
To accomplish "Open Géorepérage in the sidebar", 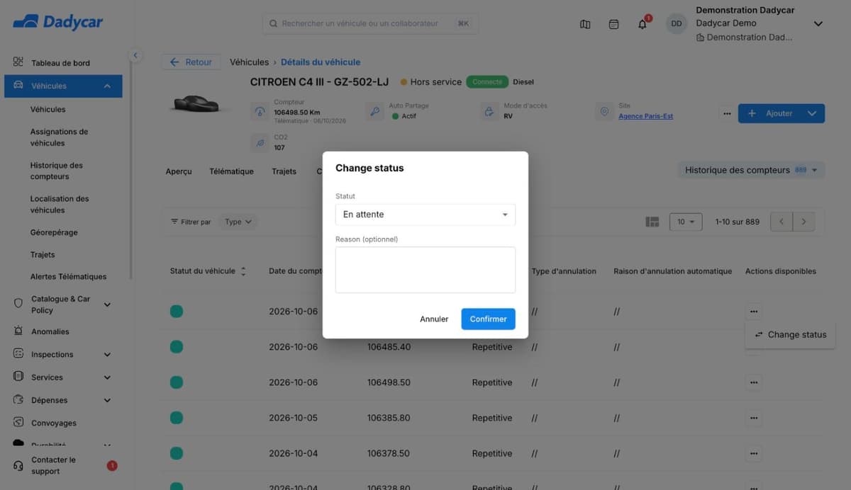I will [x=55, y=232].
